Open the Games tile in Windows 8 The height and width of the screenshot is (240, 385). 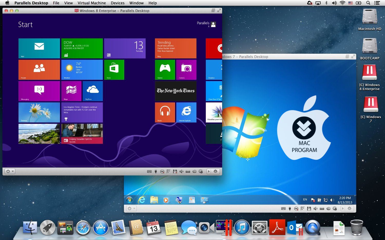click(x=165, y=70)
